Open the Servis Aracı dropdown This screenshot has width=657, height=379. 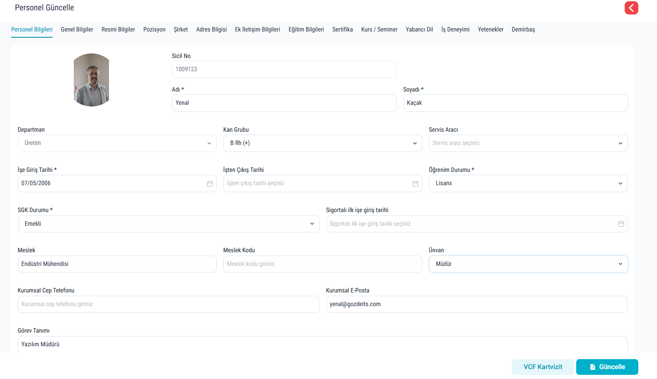coord(528,143)
